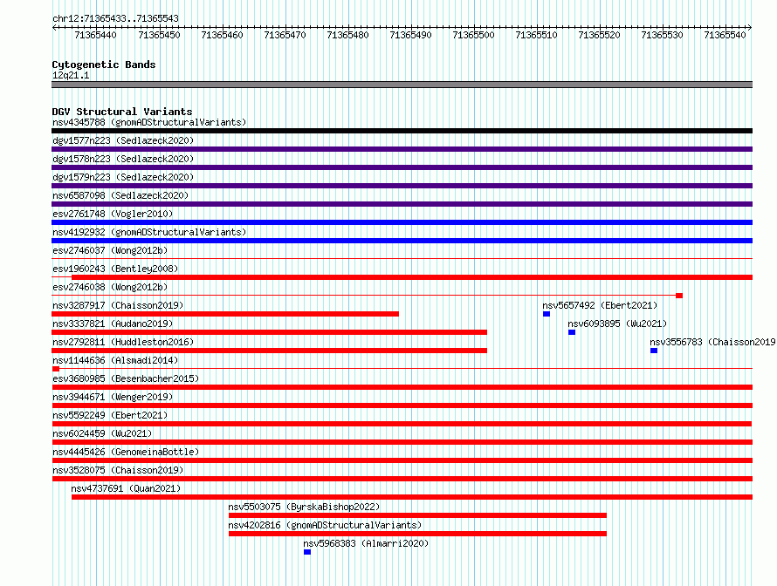
Task: Click the small red block on the esv2746038 line
Action: tap(679, 296)
